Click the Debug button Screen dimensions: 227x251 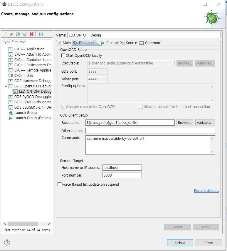pos(180,243)
